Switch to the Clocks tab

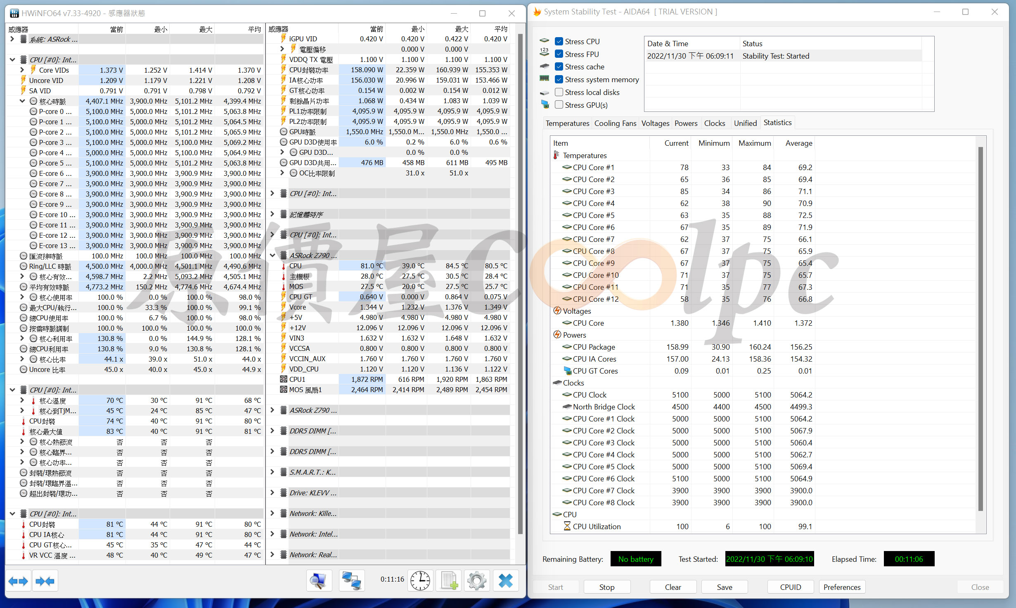pyautogui.click(x=714, y=123)
